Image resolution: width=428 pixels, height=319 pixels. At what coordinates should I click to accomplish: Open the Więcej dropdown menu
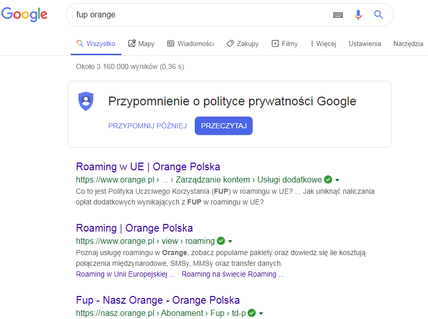[322, 43]
